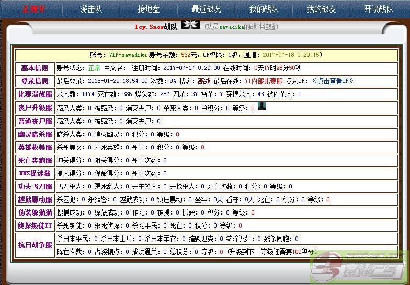
Task: View 最近战况 in the top navigation
Action: (x=206, y=9)
